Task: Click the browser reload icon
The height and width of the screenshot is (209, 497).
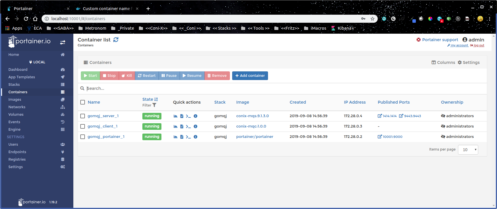Action: (x=26, y=19)
